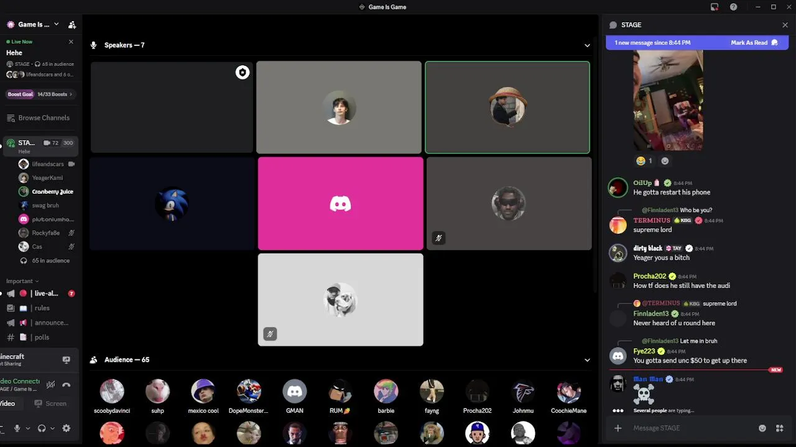This screenshot has height=447, width=796.
Task: Click Mark As Read button
Action: [x=754, y=43]
